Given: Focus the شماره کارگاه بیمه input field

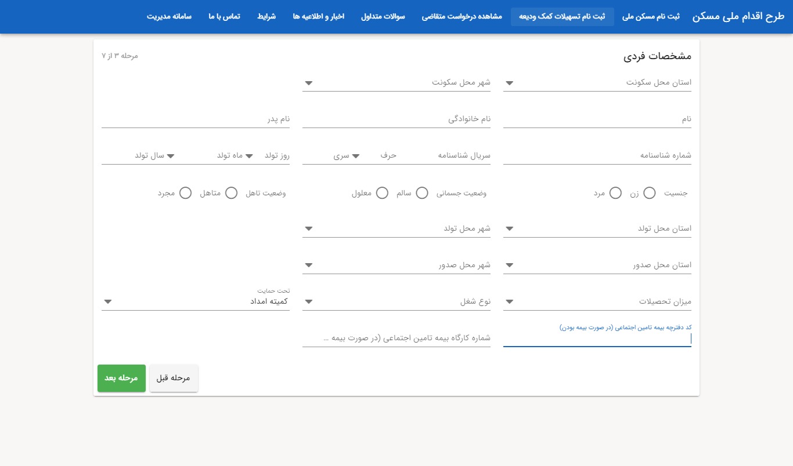Looking at the screenshot, I should tap(396, 338).
